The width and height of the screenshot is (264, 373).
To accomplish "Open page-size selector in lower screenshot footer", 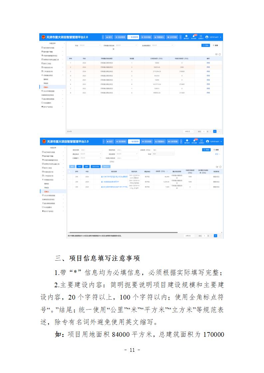I will [189, 236].
